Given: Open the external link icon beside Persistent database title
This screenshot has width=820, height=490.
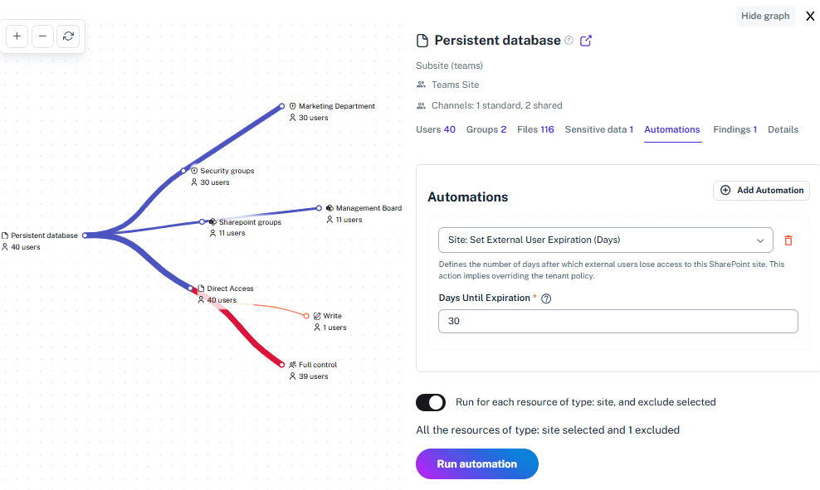Looking at the screenshot, I should pos(586,41).
